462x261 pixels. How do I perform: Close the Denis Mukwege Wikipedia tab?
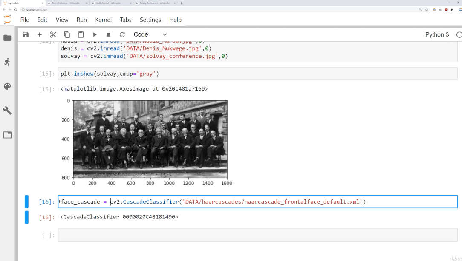87,3
